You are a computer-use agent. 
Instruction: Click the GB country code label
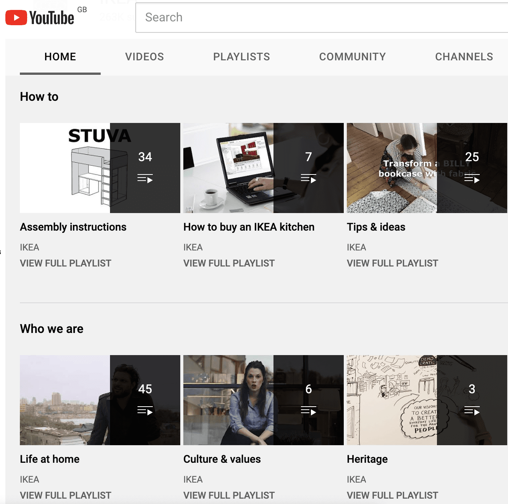(82, 10)
